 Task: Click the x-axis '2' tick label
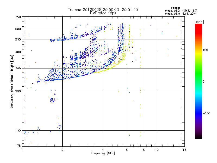[x=62, y=150]
